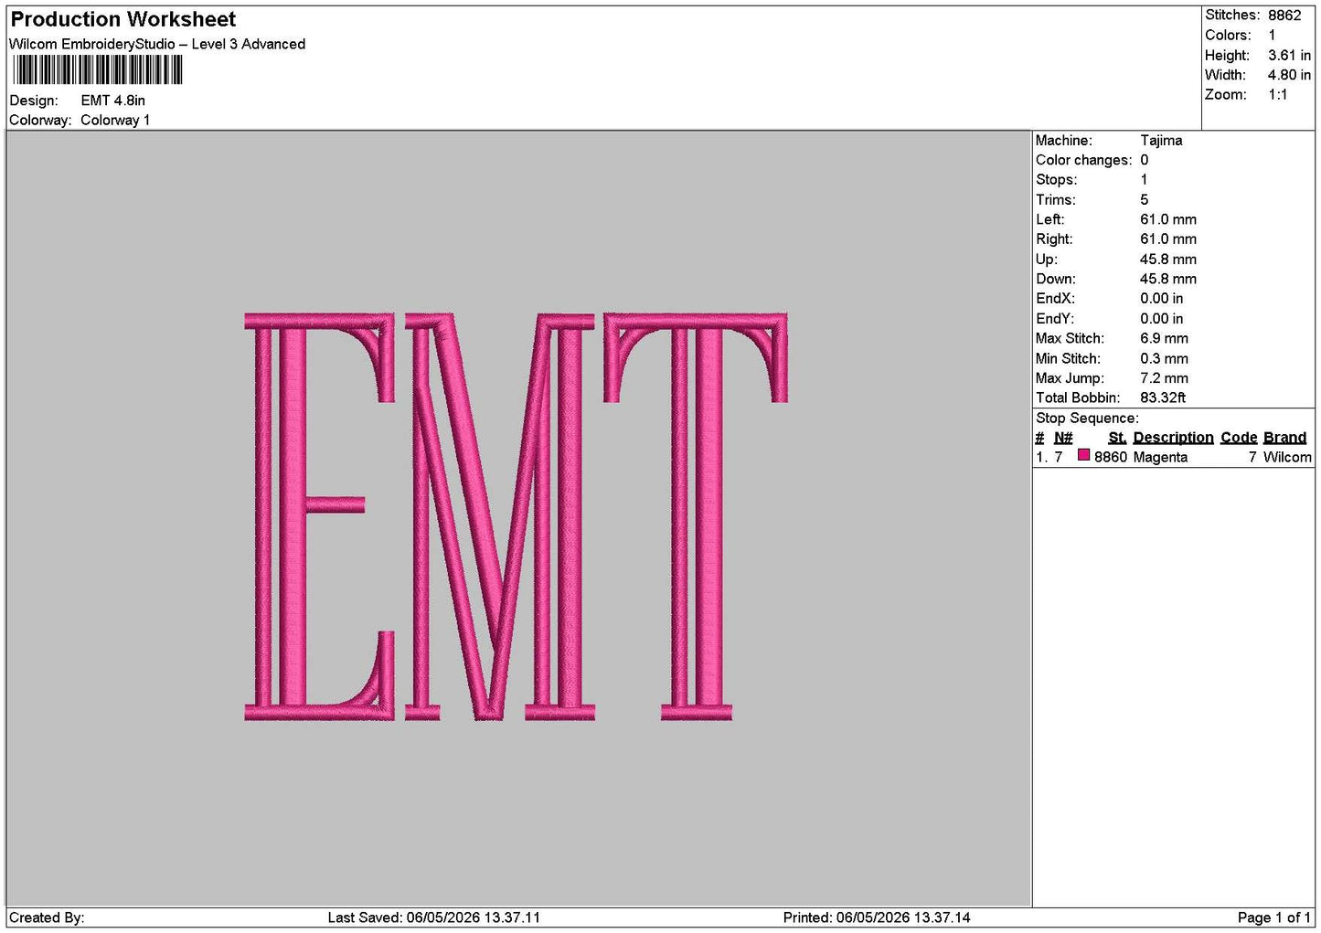
Task: Select the Width value 4.80 in
Action: 1289,75
